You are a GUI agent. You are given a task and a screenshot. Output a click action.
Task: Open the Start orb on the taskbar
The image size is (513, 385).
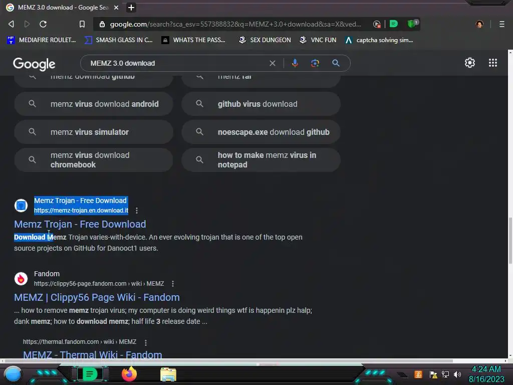coord(13,374)
